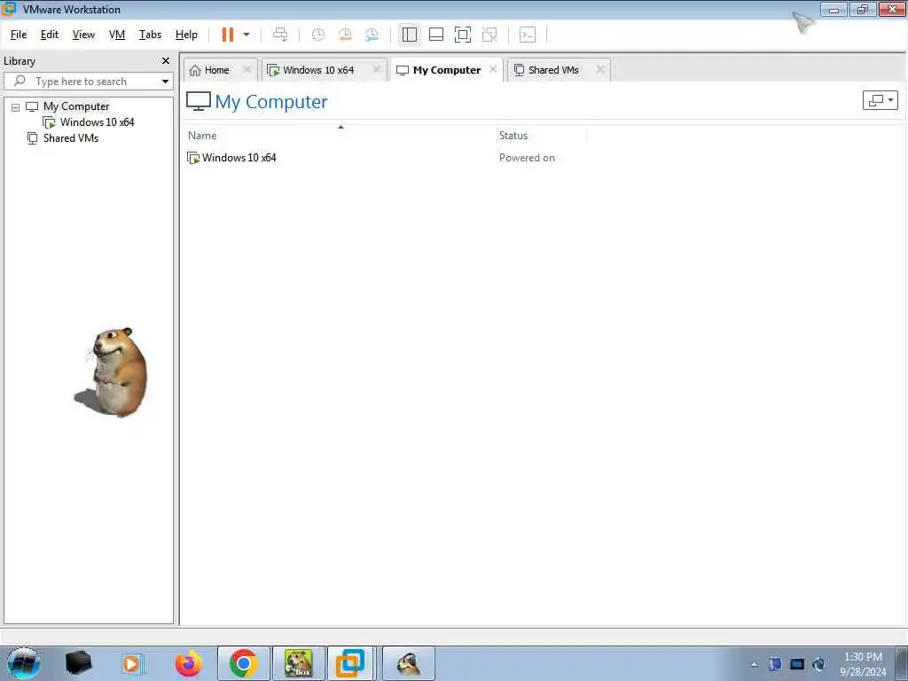Select Windows 10 x64 in library tree

click(x=97, y=122)
